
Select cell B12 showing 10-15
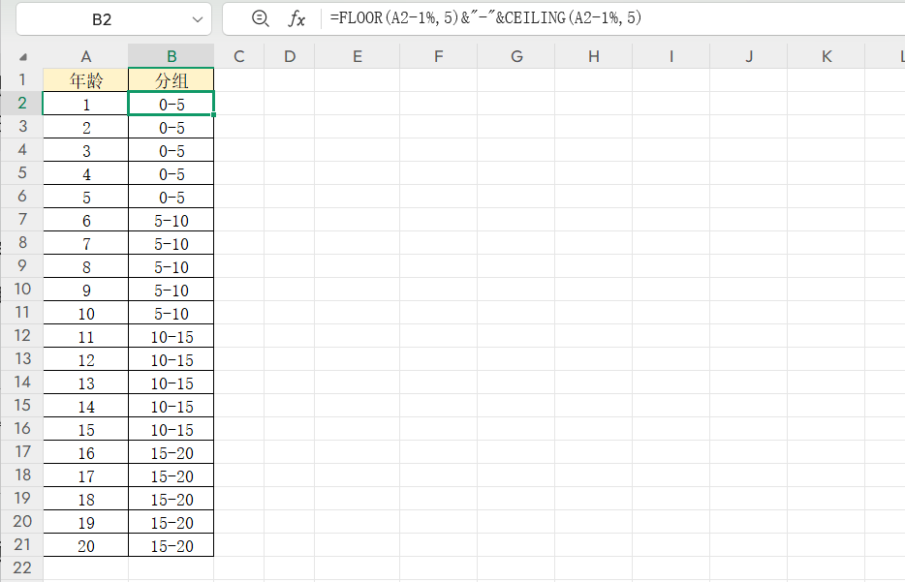point(171,337)
